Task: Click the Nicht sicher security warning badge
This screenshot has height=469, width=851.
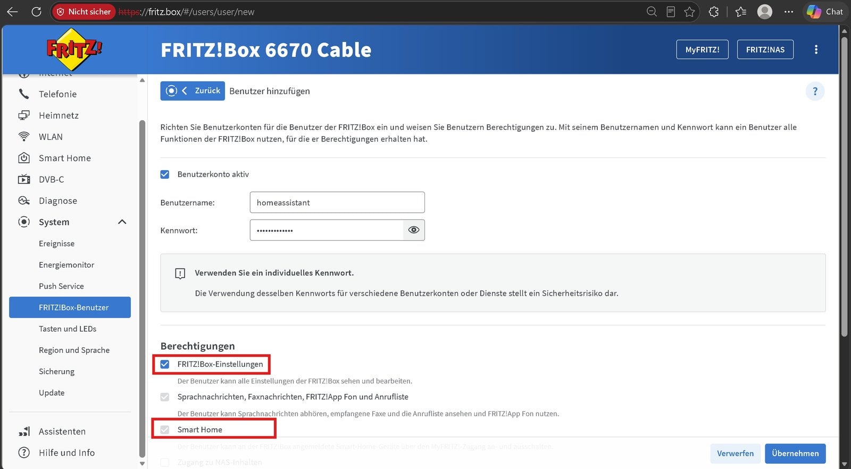Action: click(x=84, y=12)
